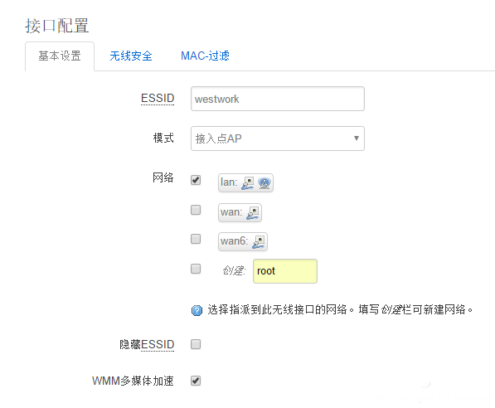Click the wan ethernet port icon
The width and height of the screenshot is (495, 408).
coord(253,212)
